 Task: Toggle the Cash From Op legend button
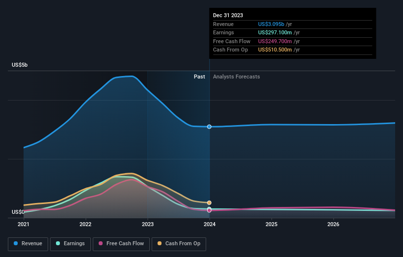(179, 244)
